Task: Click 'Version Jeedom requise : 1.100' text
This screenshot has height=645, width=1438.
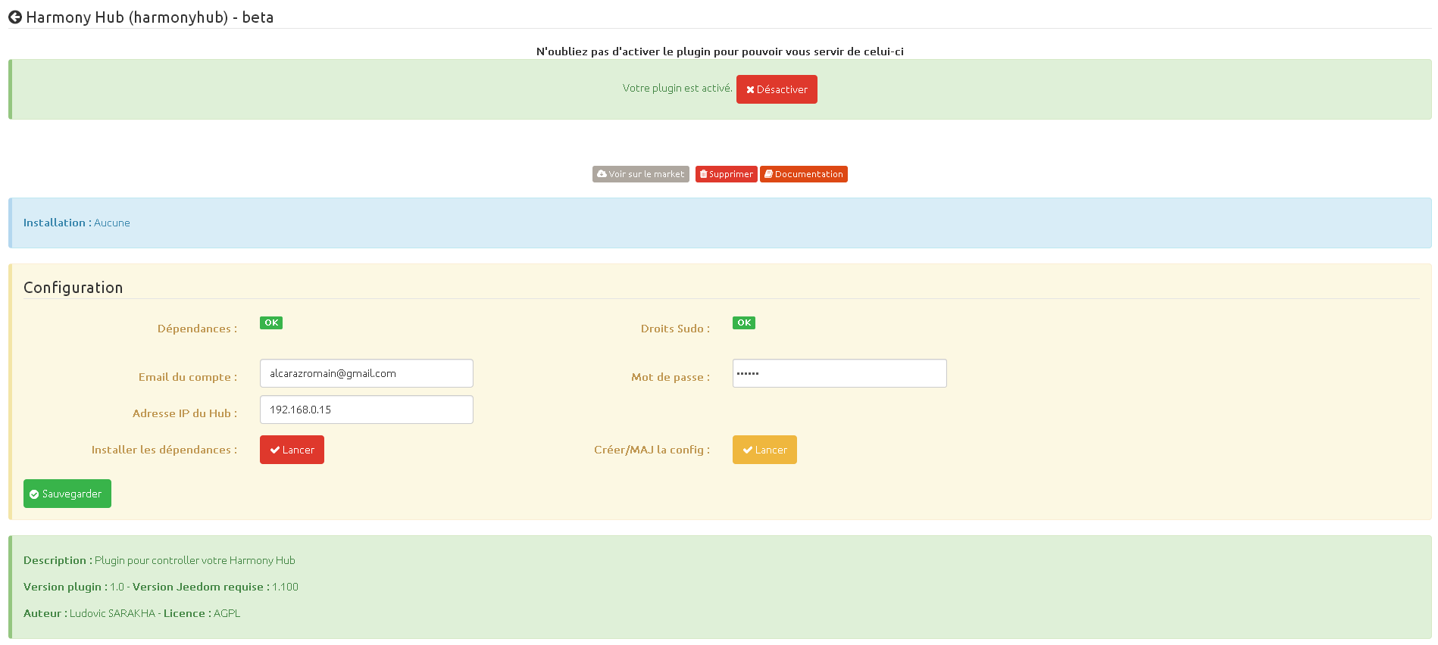Action: pos(215,587)
